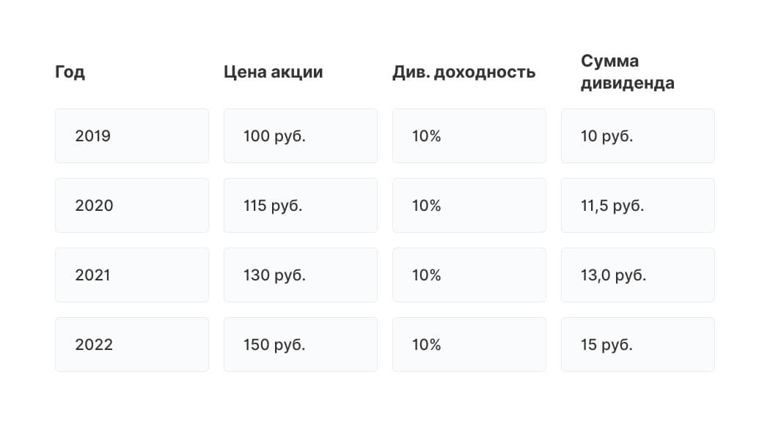Click the Сумма дивиденда column header
This screenshot has height=421, width=770.
[x=628, y=72]
